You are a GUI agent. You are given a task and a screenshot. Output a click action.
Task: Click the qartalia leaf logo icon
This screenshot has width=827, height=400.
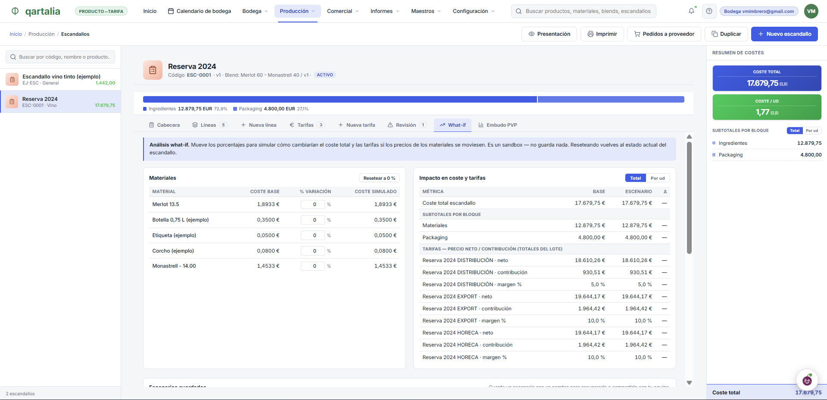pyautogui.click(x=15, y=11)
